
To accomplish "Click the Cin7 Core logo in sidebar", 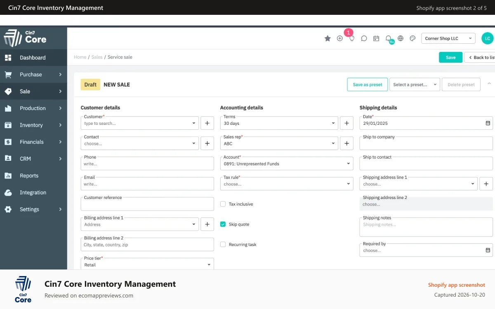I will click(x=25, y=38).
